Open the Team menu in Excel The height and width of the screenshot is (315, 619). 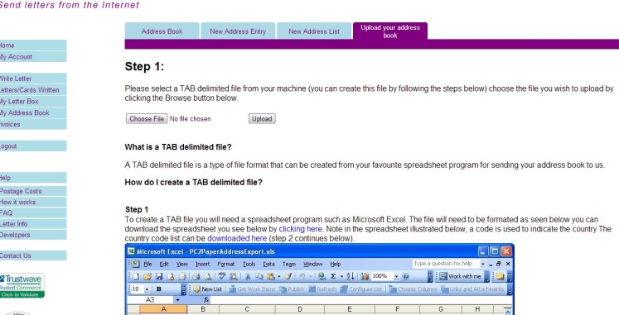289,264
